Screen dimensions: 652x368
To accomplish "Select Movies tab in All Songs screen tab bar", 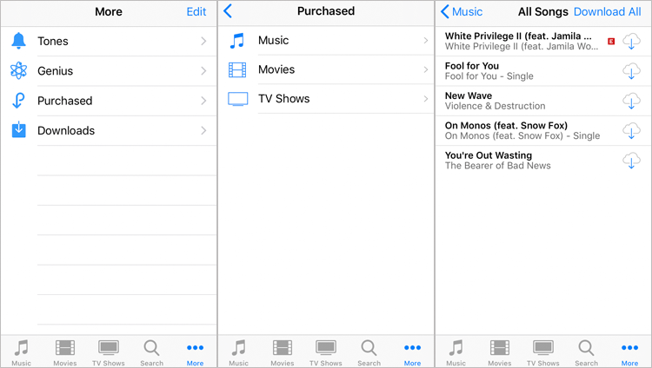I will point(500,353).
